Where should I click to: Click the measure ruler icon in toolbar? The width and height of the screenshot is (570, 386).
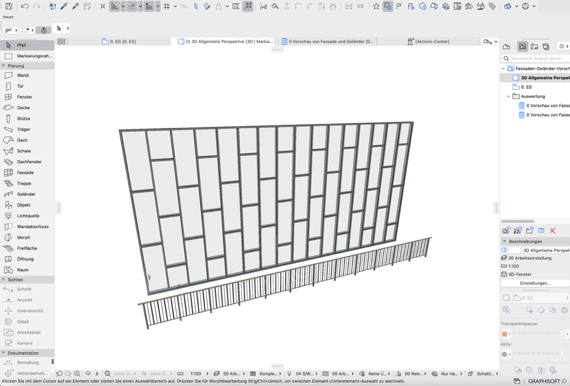236,6
